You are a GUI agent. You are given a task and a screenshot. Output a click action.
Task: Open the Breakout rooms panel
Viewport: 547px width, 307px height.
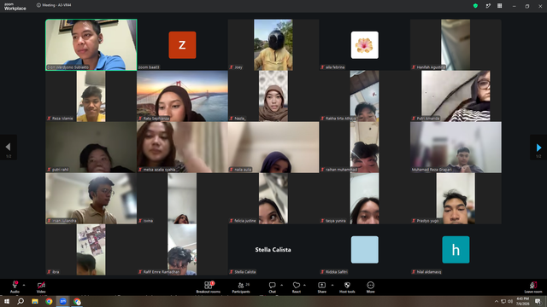[x=208, y=287]
